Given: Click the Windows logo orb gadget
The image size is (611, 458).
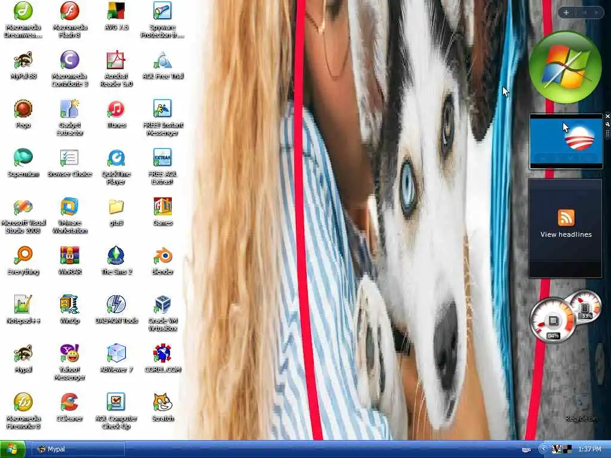Looking at the screenshot, I should tap(565, 67).
